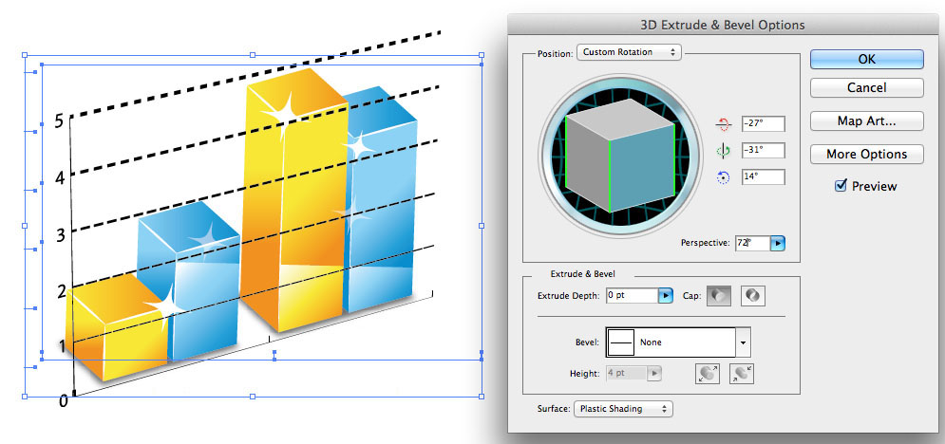Open the Surface Plastic Shading dropdown
This screenshot has width=945, height=444.
click(x=623, y=409)
